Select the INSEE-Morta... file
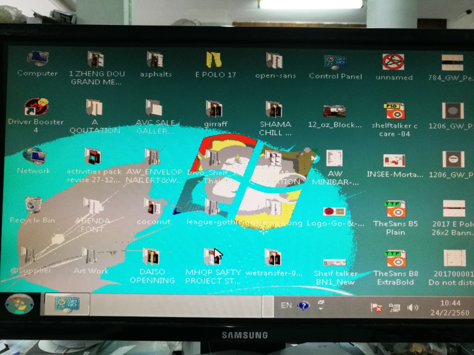This screenshot has height=355, width=474. point(394,160)
